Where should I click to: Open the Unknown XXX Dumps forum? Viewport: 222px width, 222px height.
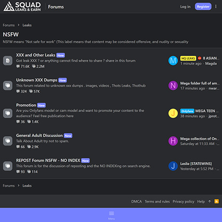[37, 80]
